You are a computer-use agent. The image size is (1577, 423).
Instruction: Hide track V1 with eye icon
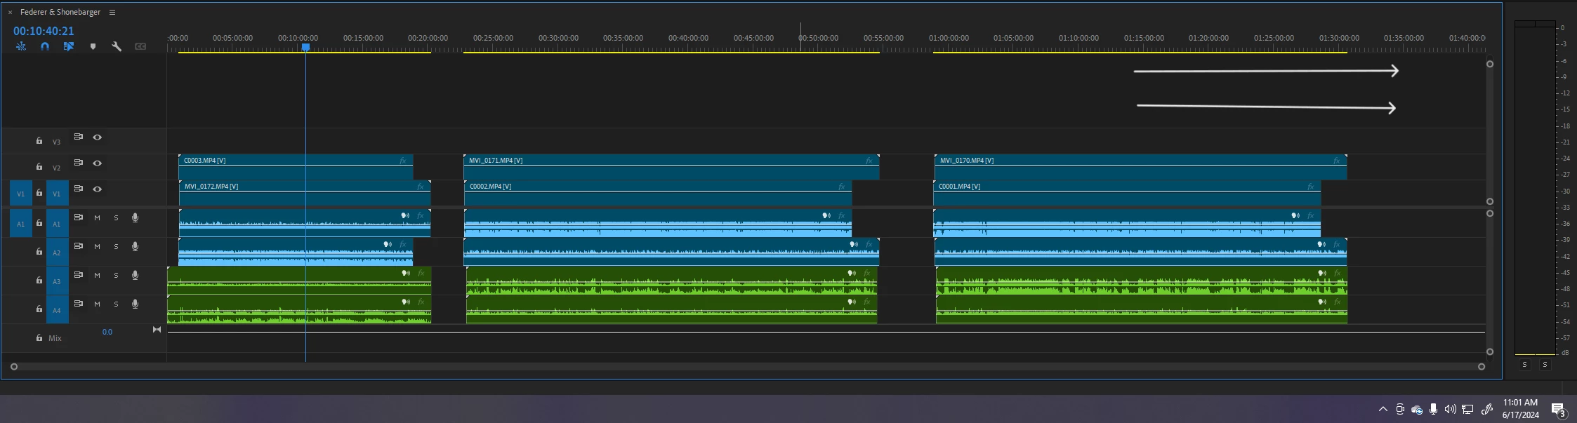pos(98,189)
